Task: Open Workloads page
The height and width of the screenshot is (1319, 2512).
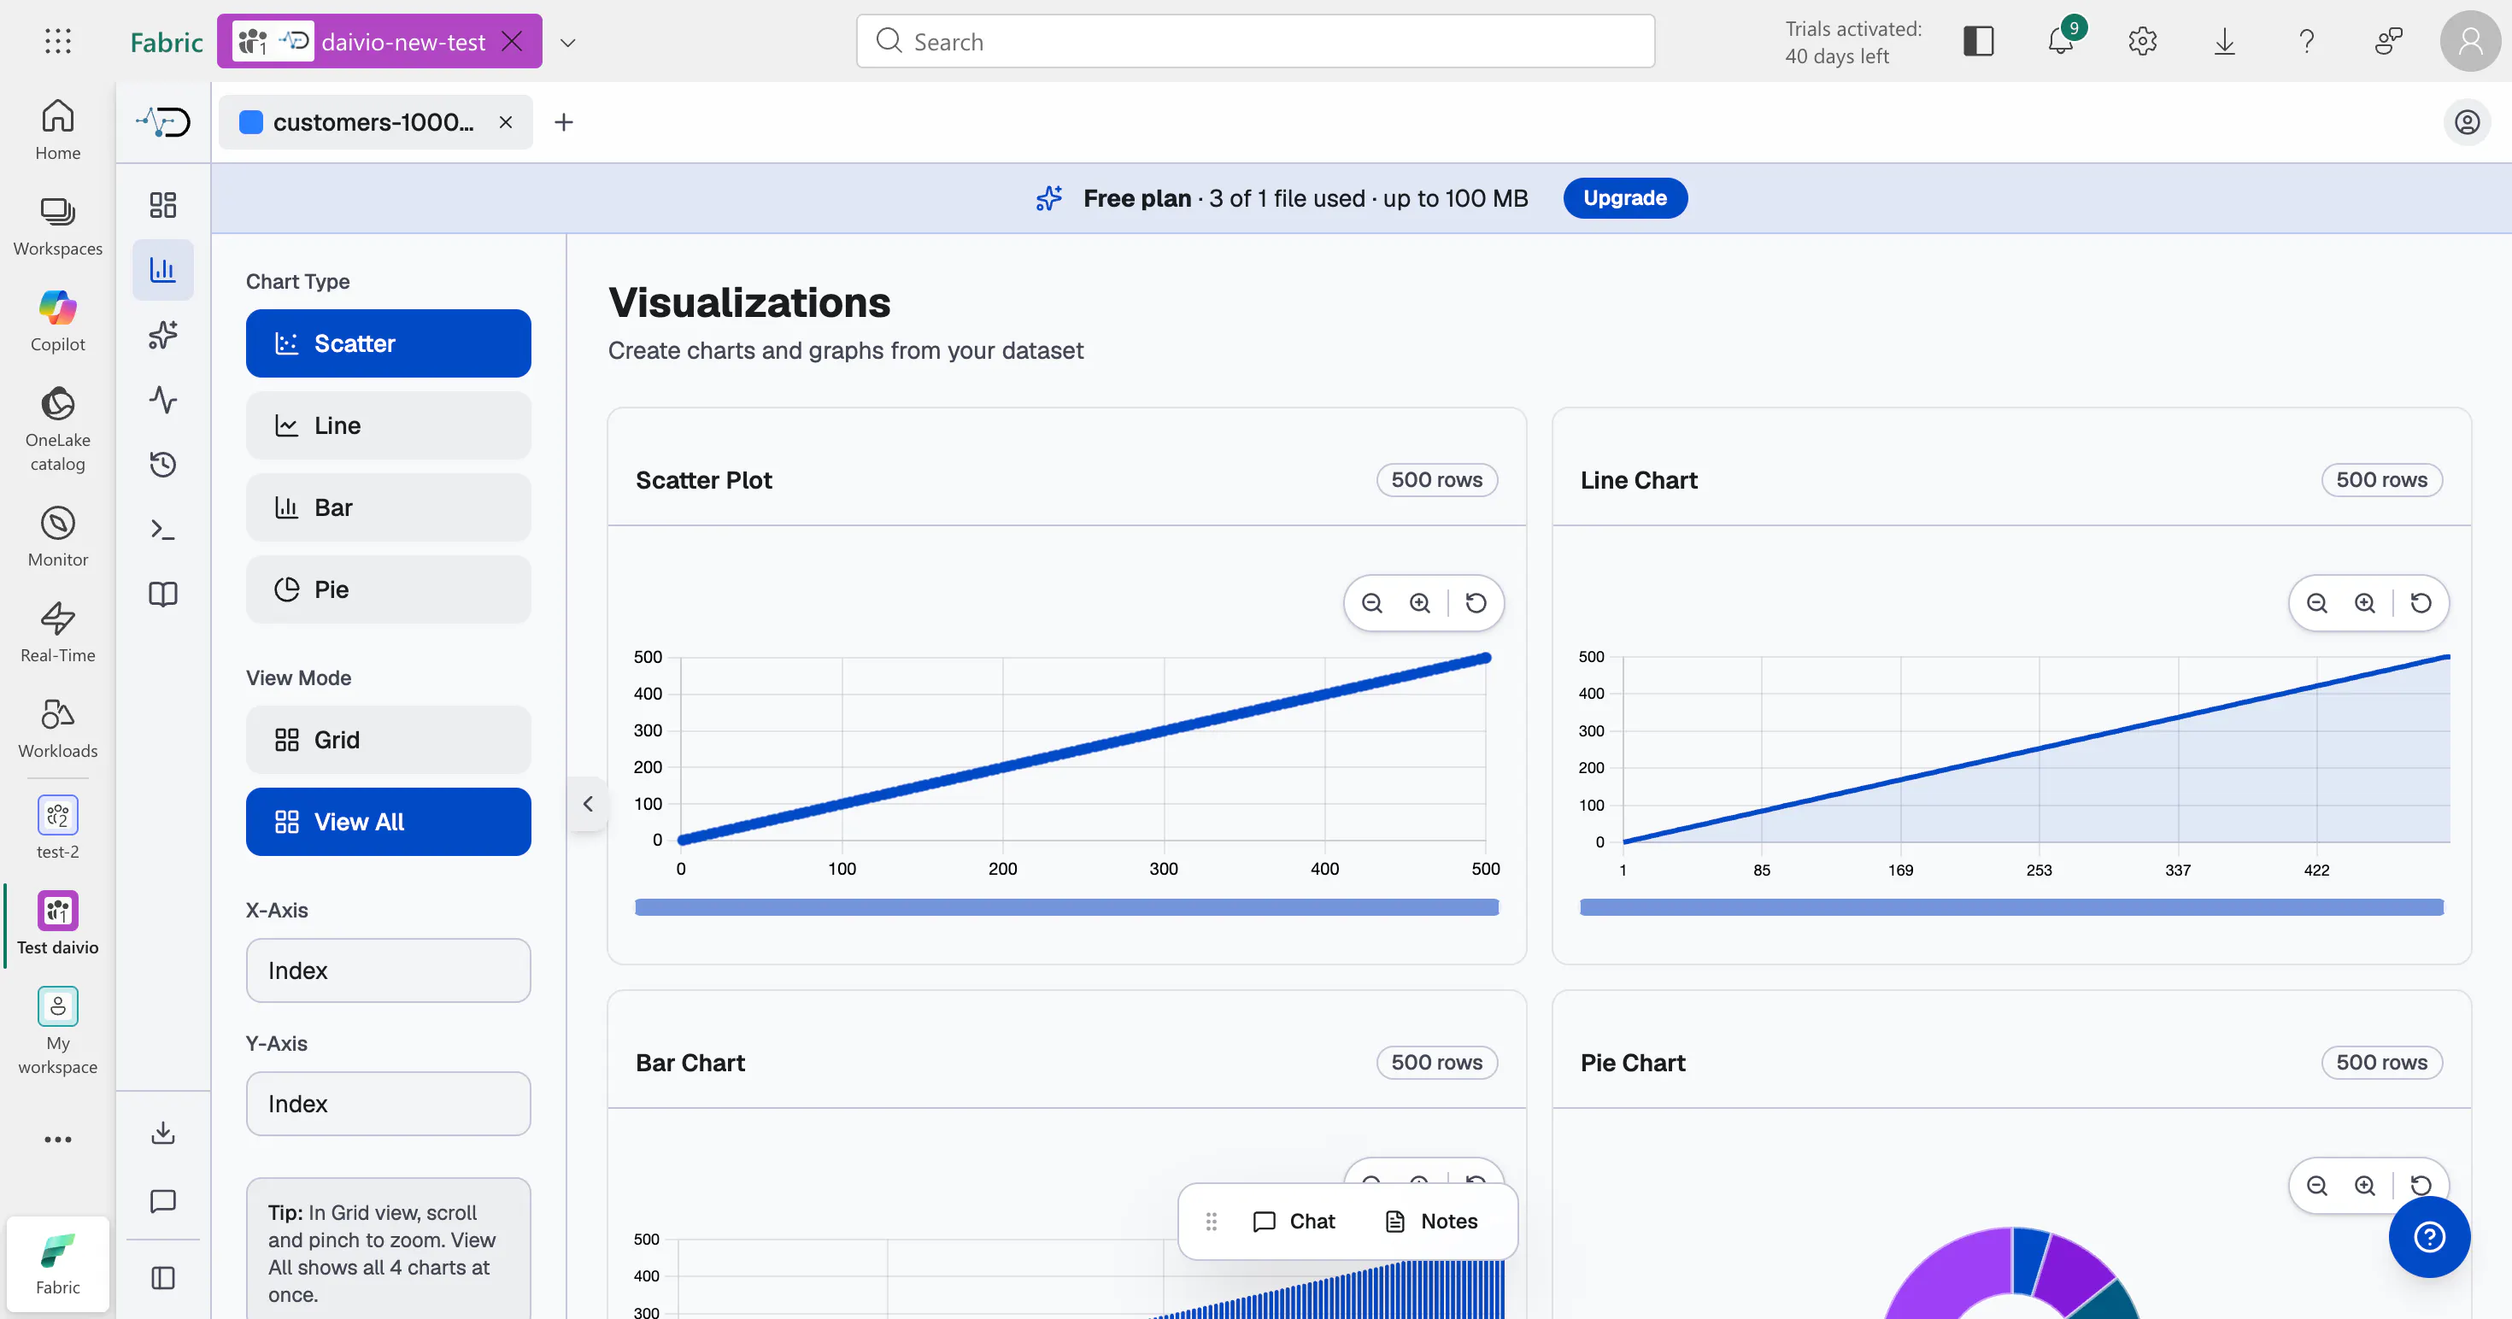Action: pos(57,727)
